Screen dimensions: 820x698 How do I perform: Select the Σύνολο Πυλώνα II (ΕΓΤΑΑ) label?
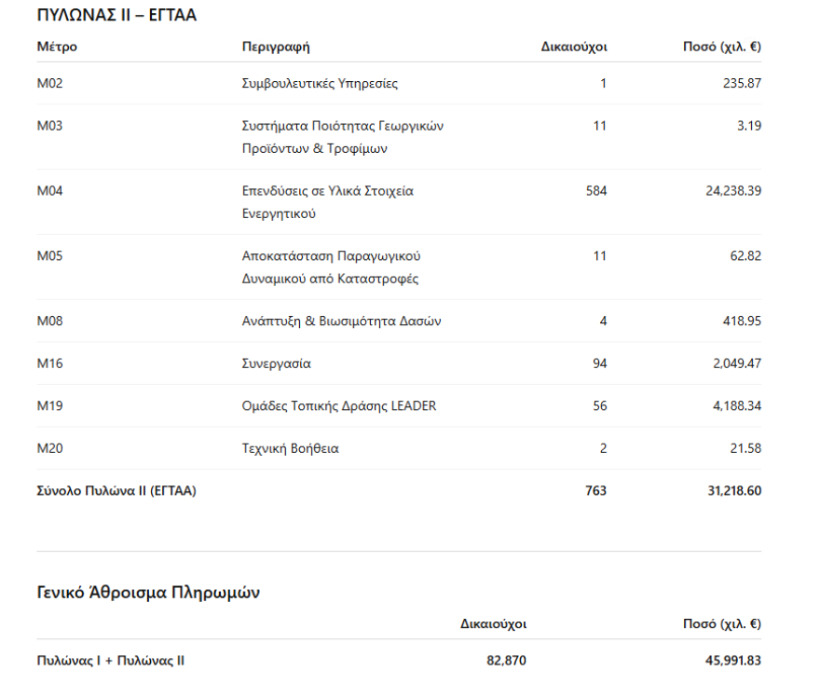(x=116, y=491)
